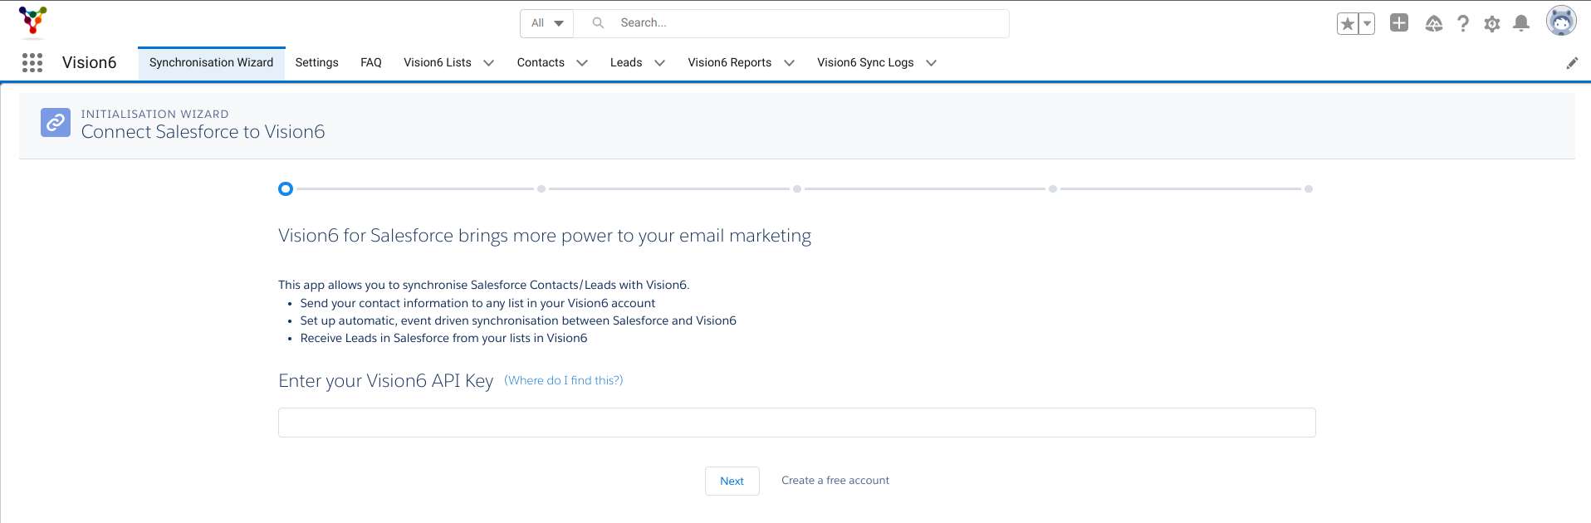Screen dimensions: 1591x523
Task: Click the second wizard progress step dot
Action: click(541, 189)
